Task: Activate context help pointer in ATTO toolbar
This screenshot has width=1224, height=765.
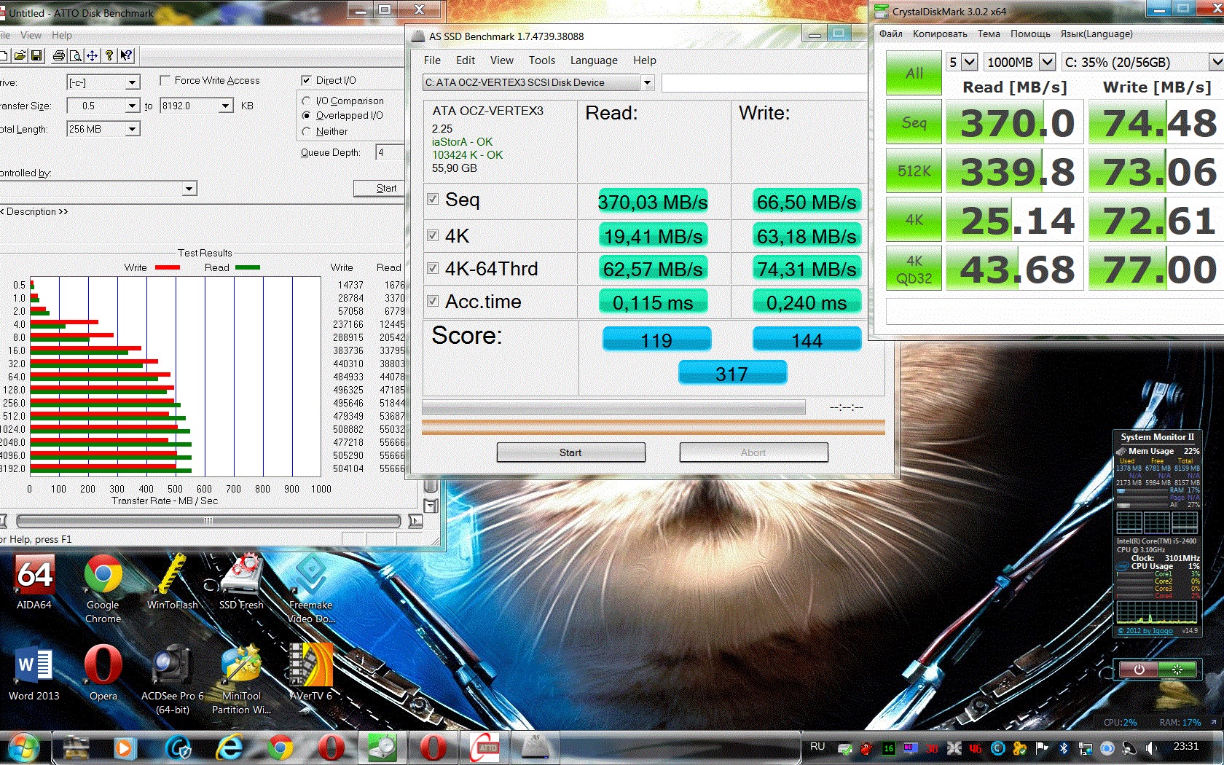Action: [x=126, y=55]
